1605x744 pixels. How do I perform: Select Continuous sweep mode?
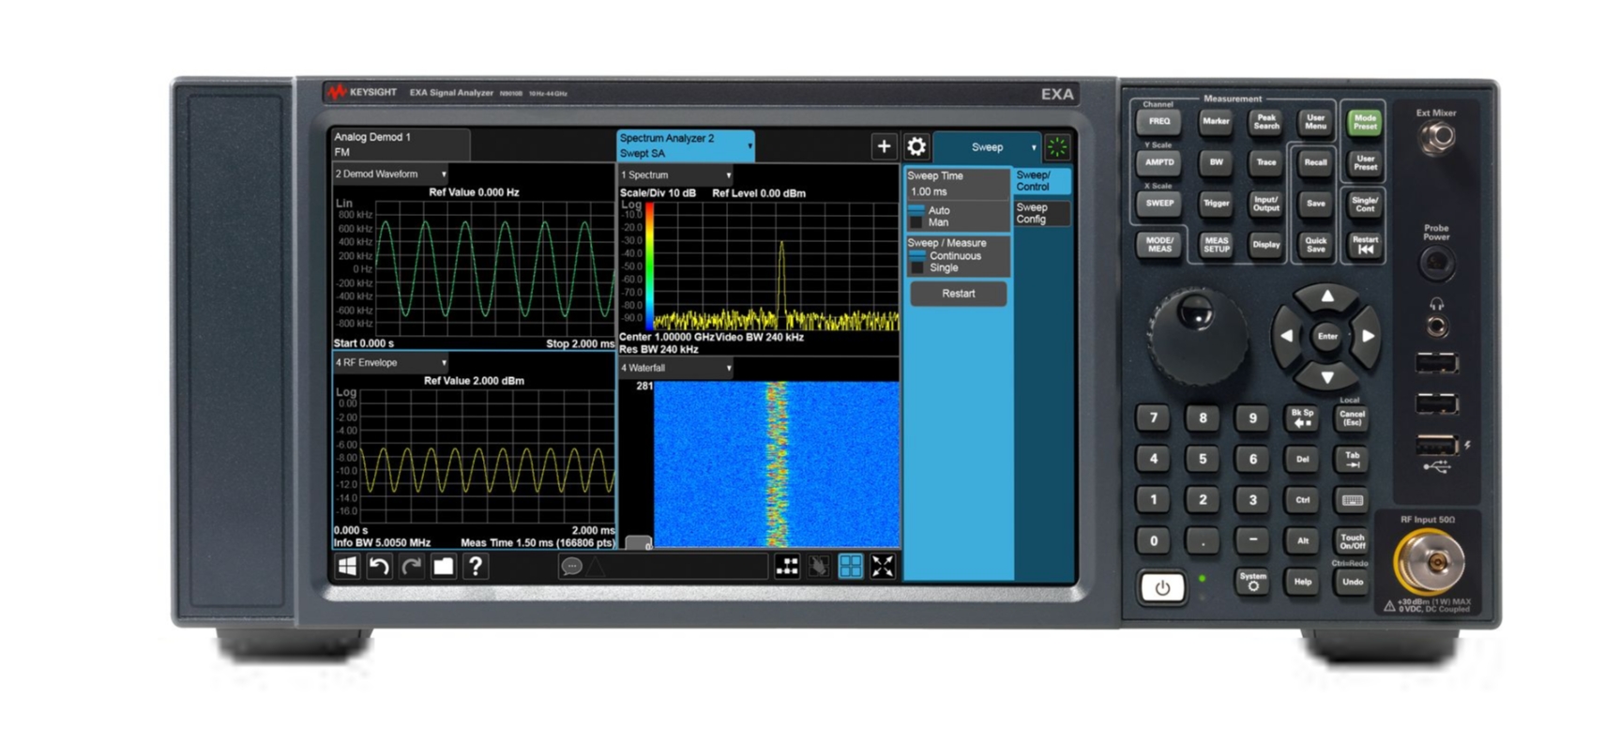click(946, 255)
